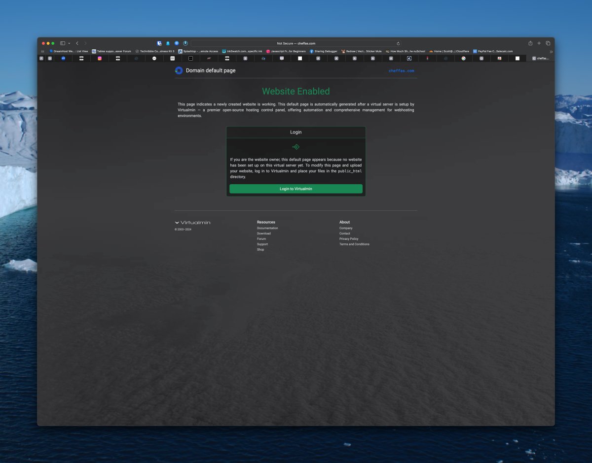This screenshot has height=463, width=592.
Task: Open the Share menu icon
Action: [530, 43]
